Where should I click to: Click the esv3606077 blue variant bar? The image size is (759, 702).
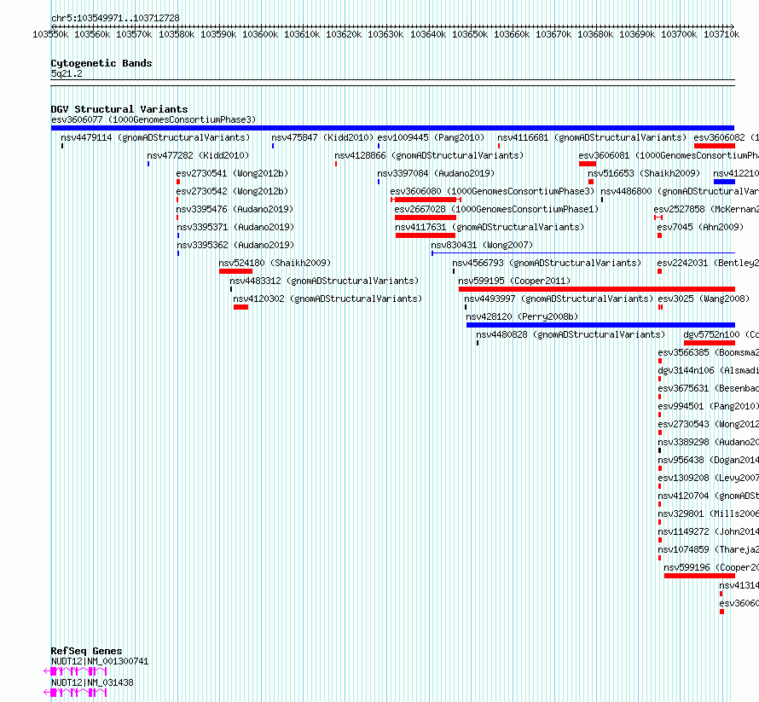point(392,128)
